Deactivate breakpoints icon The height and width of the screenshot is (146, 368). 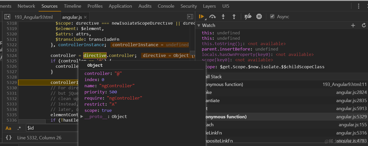(x=248, y=16)
